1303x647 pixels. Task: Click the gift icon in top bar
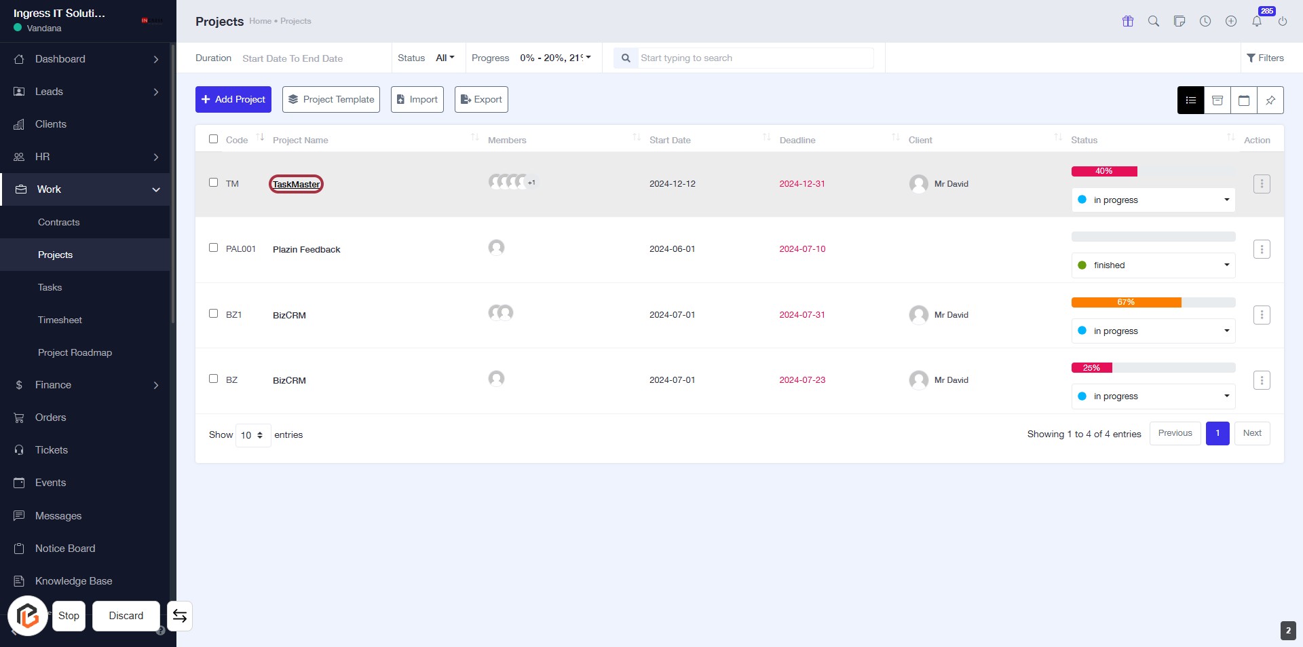[1127, 21]
